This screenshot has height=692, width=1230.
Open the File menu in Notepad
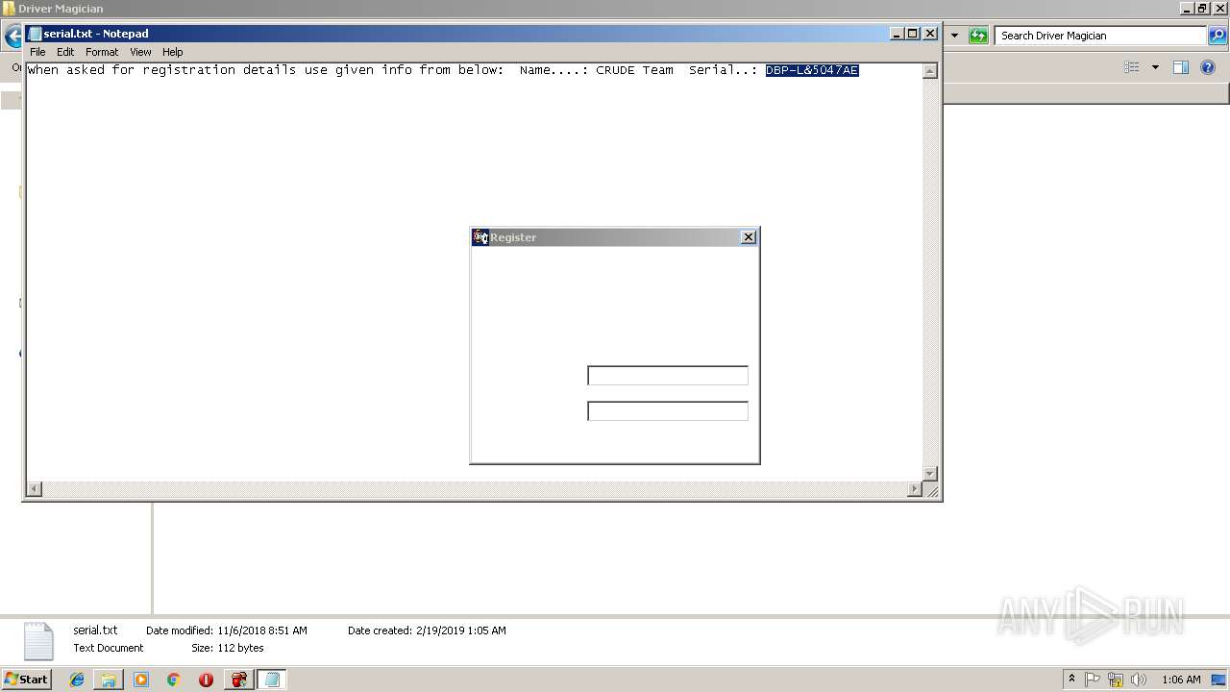tap(37, 52)
